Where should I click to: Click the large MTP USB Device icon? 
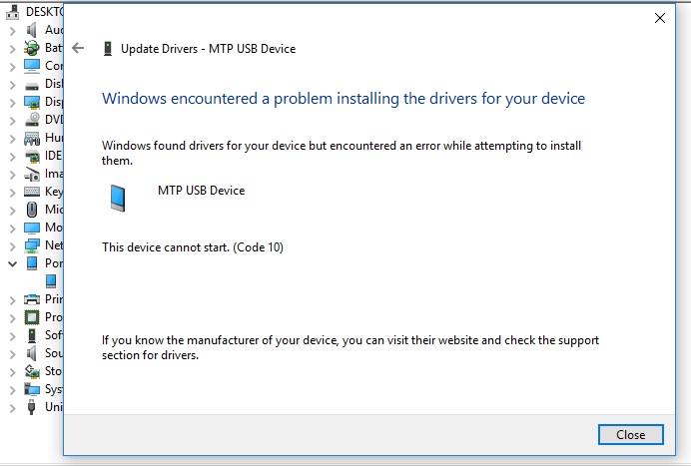point(119,199)
